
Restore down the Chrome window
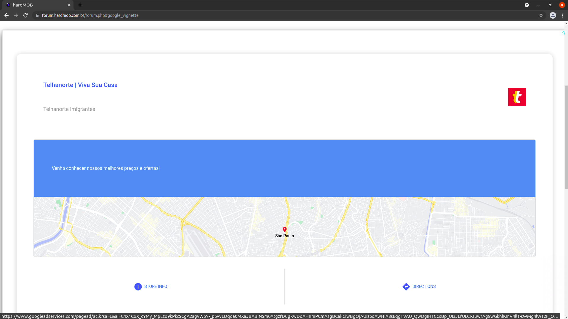coord(550,5)
